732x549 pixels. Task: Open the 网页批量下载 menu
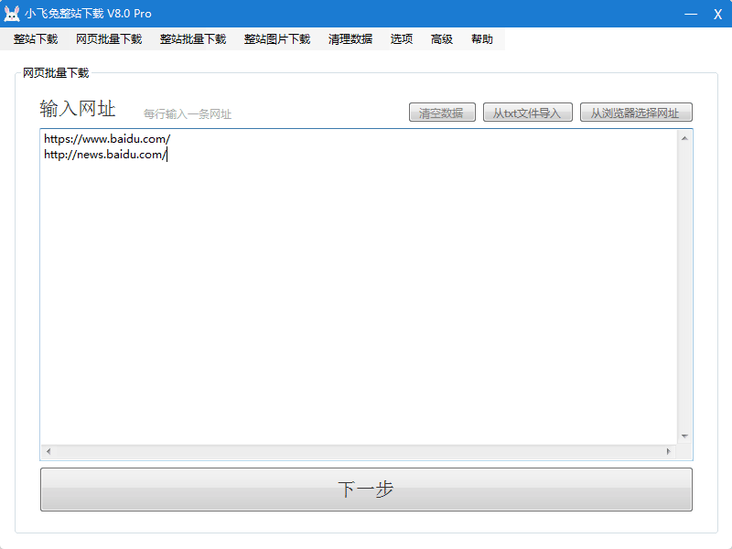tap(109, 39)
